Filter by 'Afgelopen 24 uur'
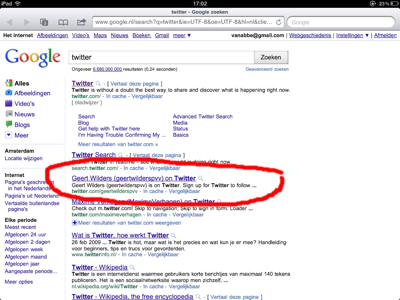The width and height of the screenshot is (400, 300). [x=25, y=234]
